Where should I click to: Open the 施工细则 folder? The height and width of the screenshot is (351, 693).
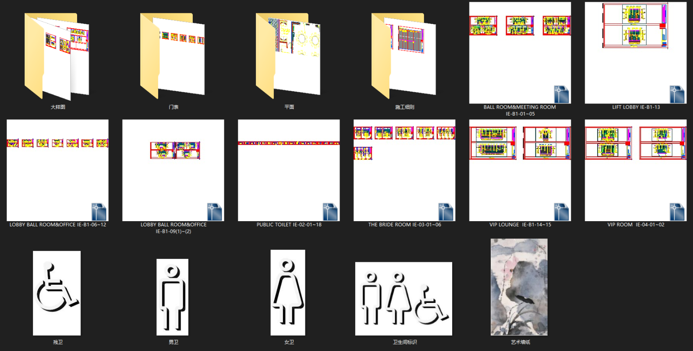[x=404, y=56]
